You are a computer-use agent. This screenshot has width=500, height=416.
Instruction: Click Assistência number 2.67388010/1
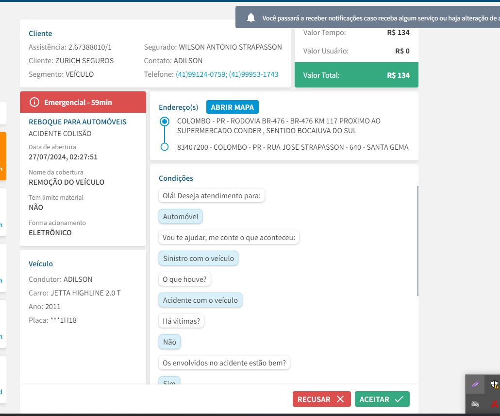point(90,47)
